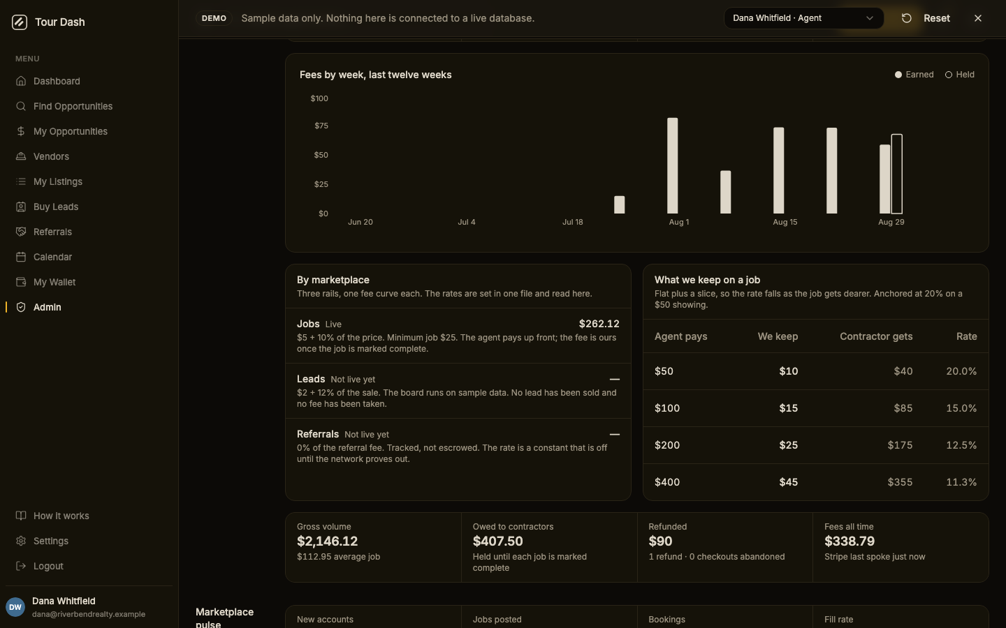Click the Settings gear icon
This screenshot has width=1006, height=628.
pos(21,541)
